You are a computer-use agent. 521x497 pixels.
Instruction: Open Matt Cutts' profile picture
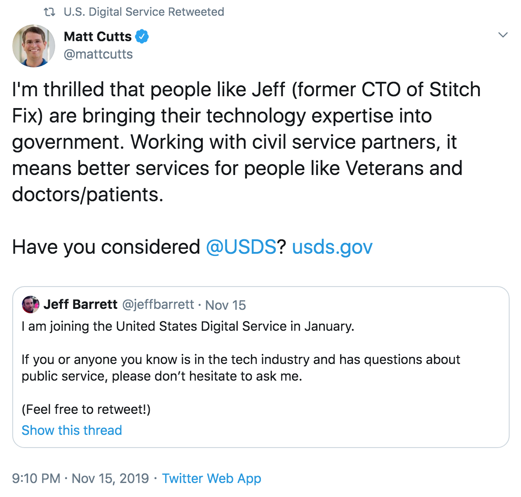[34, 46]
